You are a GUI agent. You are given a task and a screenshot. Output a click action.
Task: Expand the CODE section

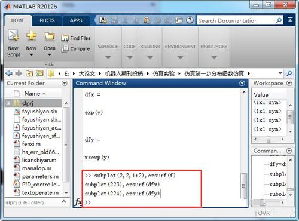coord(130,57)
